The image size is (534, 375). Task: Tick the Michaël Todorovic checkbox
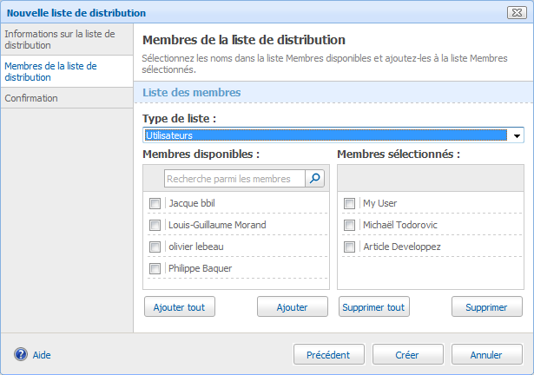(x=350, y=225)
